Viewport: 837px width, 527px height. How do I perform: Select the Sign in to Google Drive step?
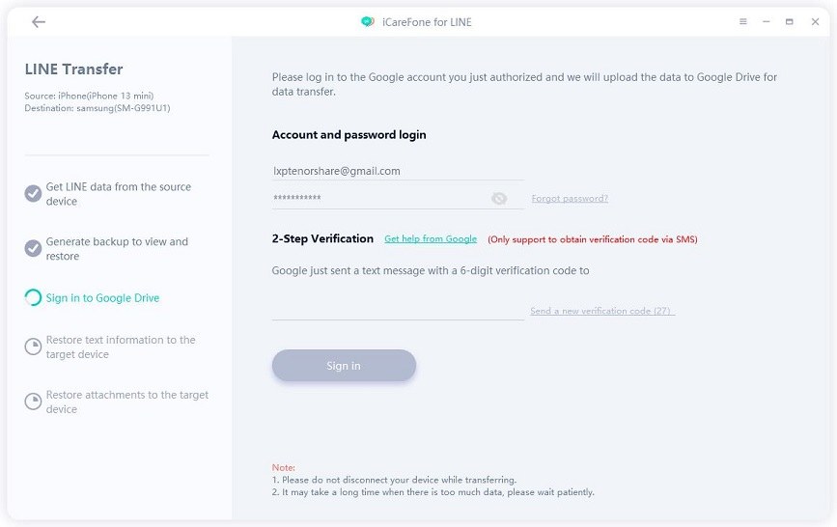(102, 298)
